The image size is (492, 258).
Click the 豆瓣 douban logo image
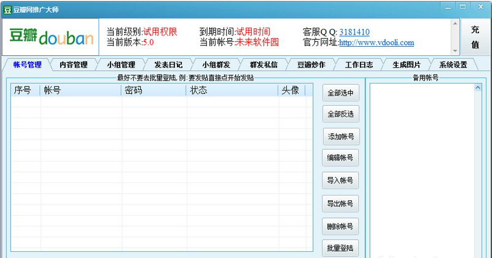coord(50,37)
